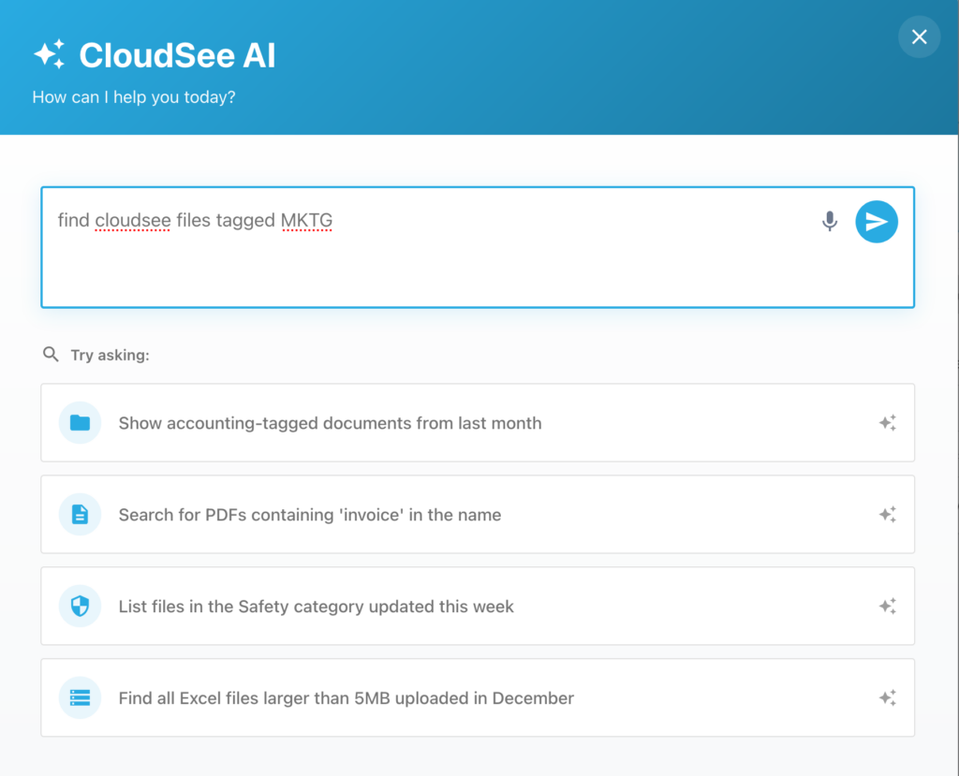
Task: Click inside the chat input field
Action: pyautogui.click(x=478, y=262)
